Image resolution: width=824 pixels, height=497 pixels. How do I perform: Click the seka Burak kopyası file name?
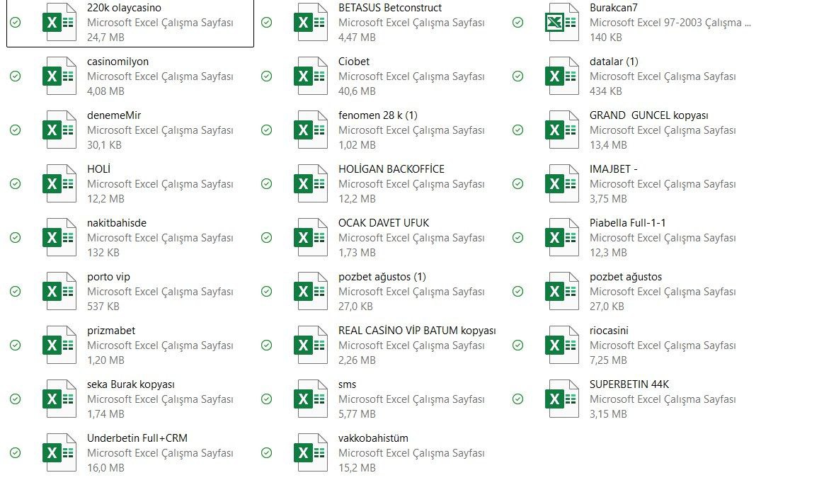[x=130, y=384]
